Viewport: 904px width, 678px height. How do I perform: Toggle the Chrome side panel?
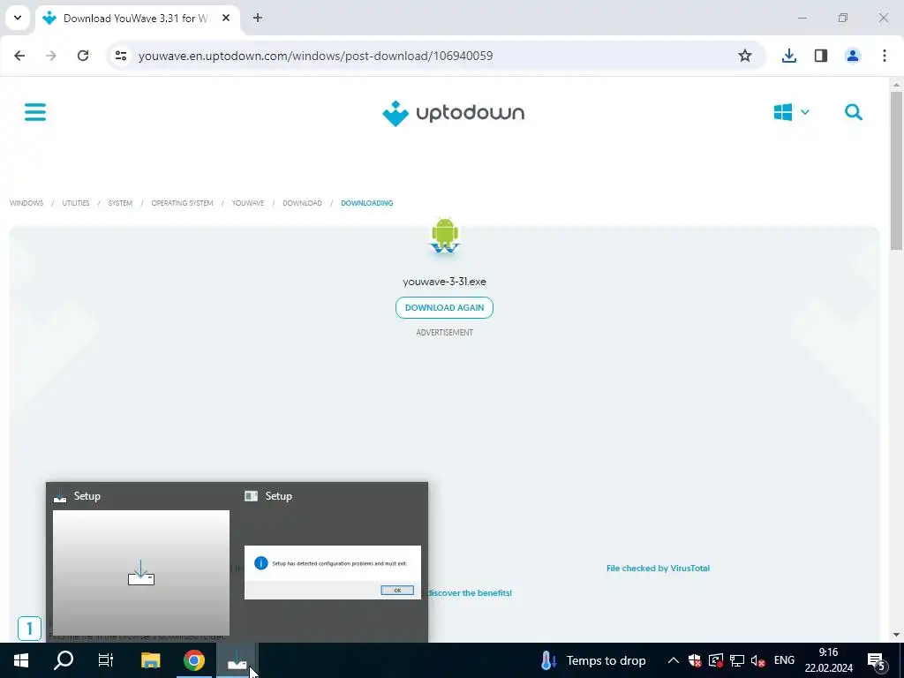(821, 56)
